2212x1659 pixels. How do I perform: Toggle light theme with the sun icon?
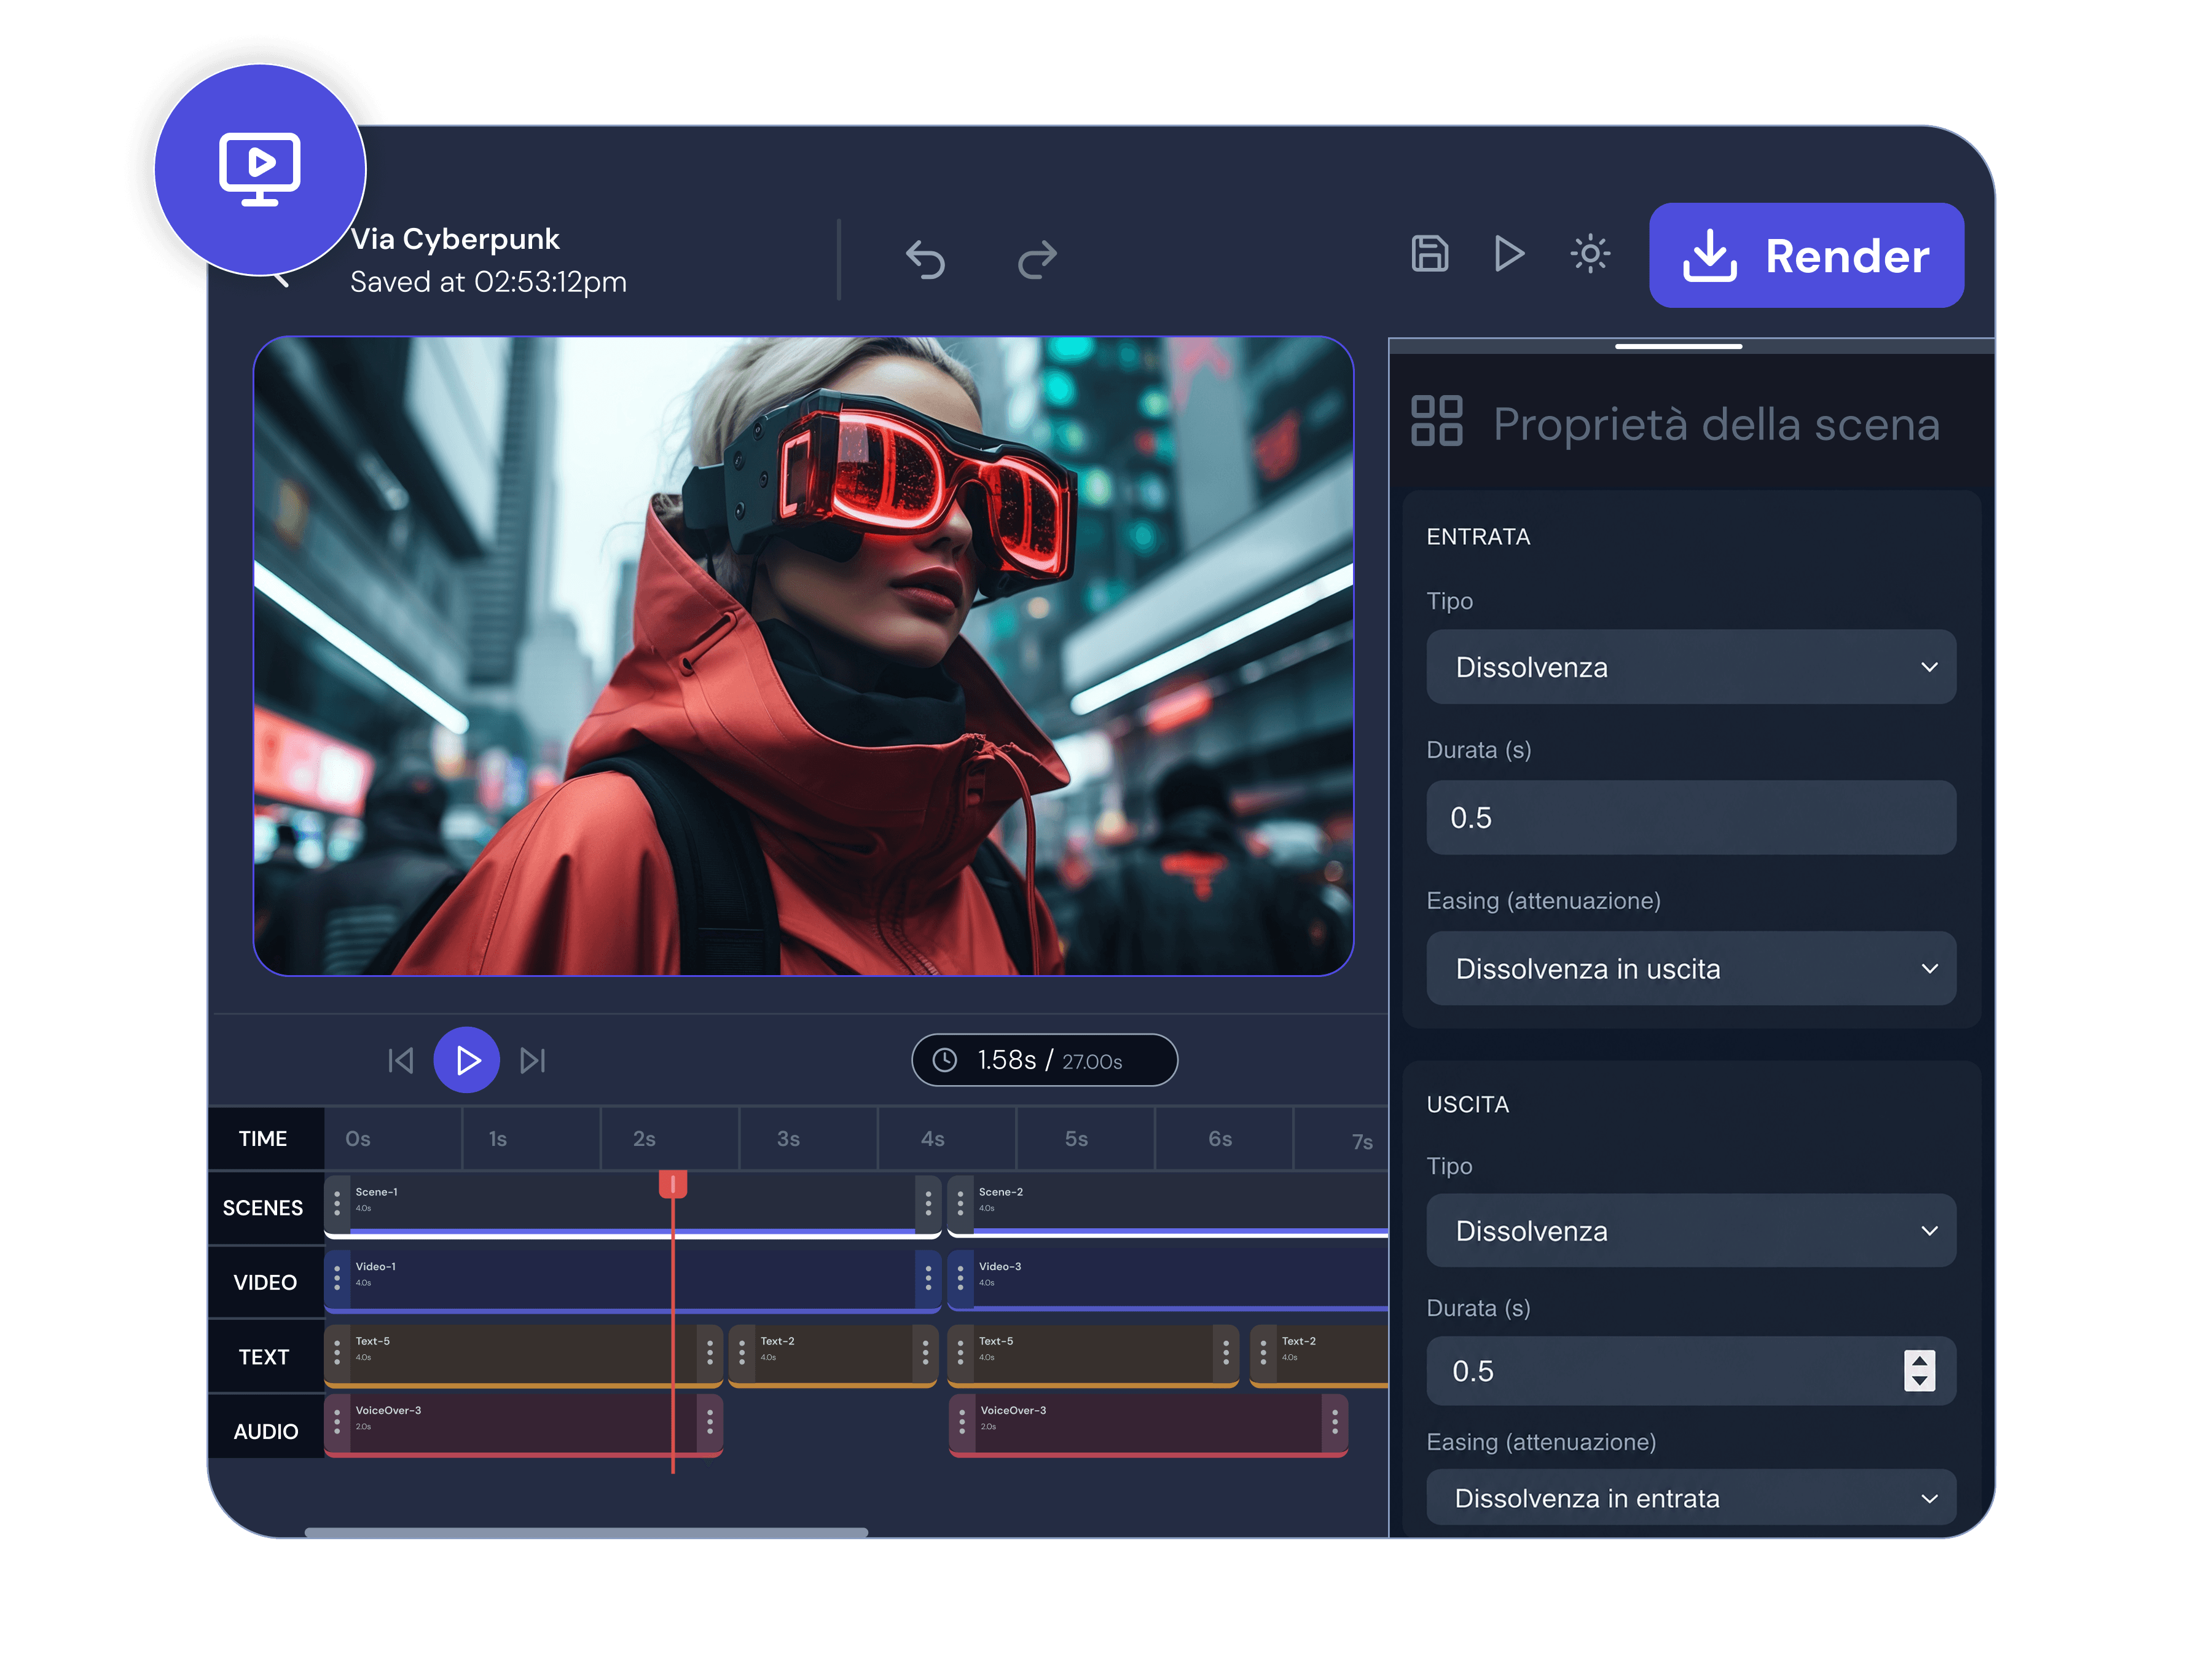click(1590, 254)
